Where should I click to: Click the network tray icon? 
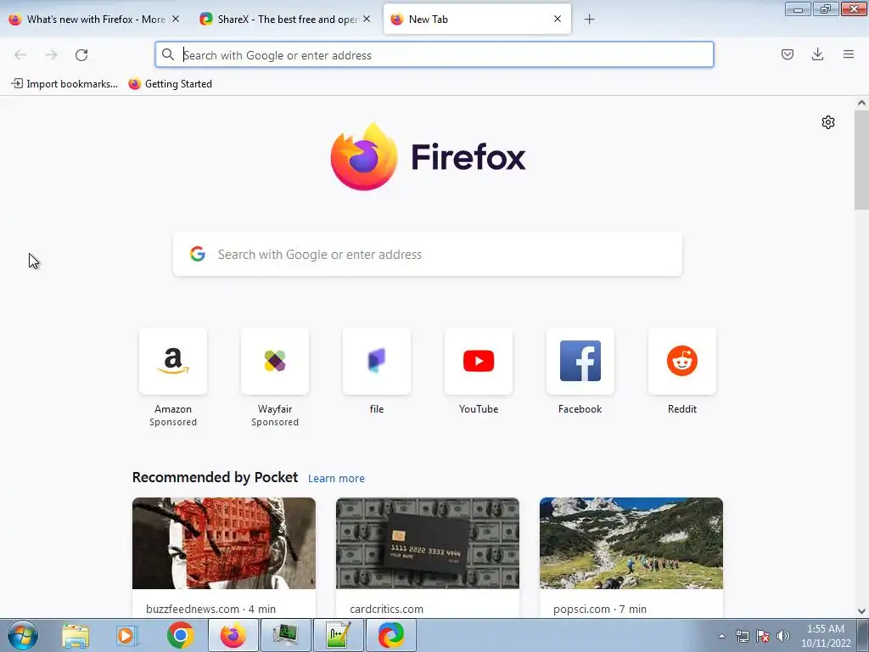pos(742,636)
